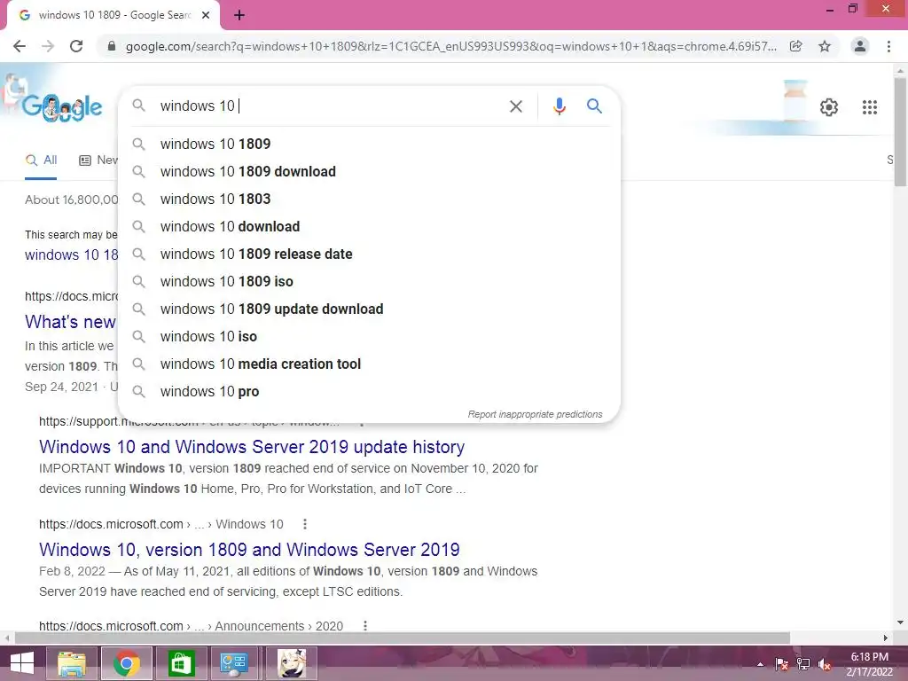This screenshot has width=908, height=681.
Task: Choose suggestion 'windows 10 1809 release date'
Action: coord(369,254)
